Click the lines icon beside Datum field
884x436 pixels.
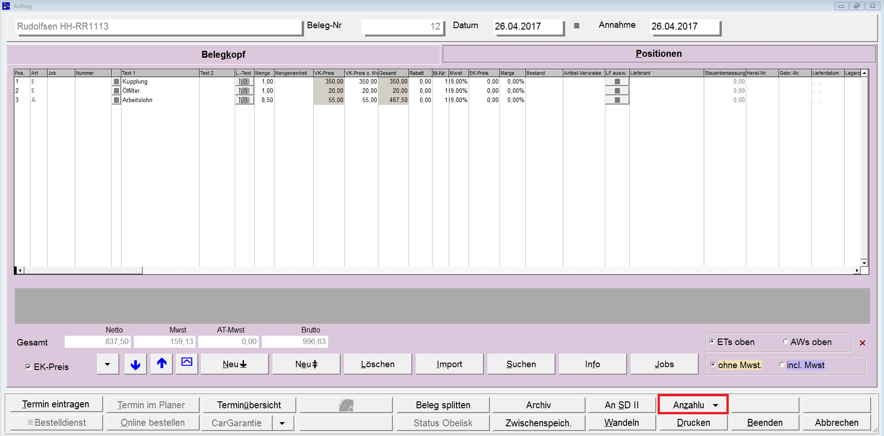(577, 26)
